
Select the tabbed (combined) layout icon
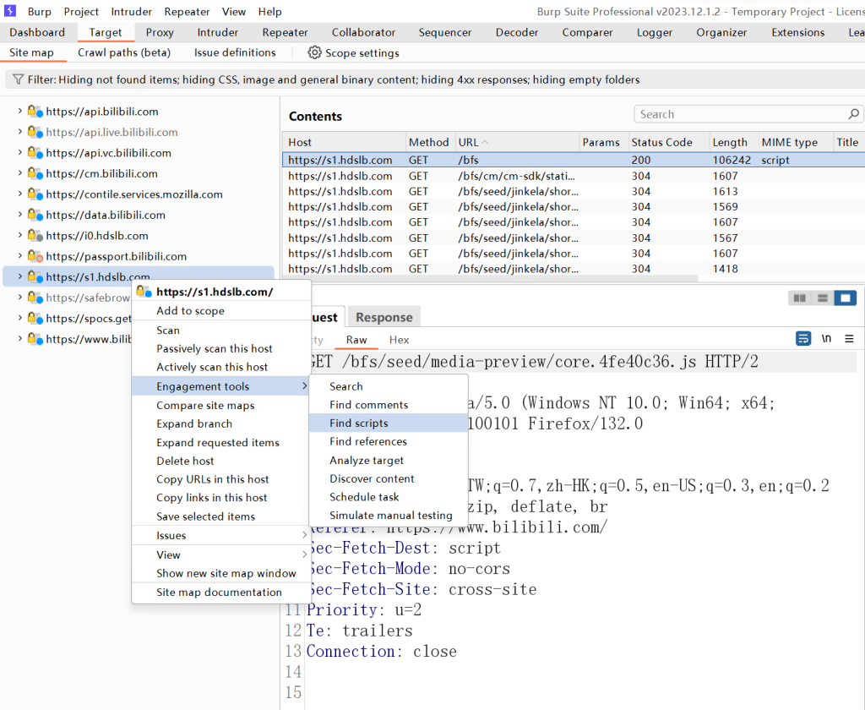point(845,298)
